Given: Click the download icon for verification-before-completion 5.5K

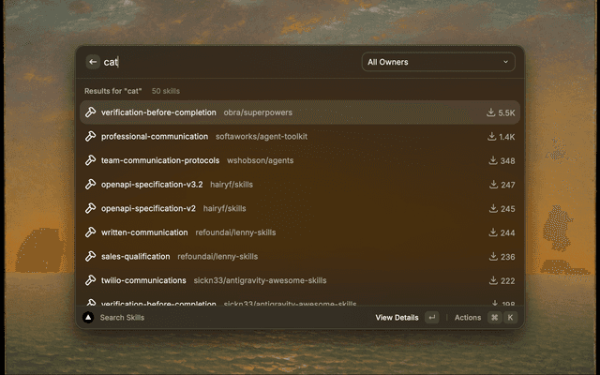Looking at the screenshot, I should coord(490,112).
